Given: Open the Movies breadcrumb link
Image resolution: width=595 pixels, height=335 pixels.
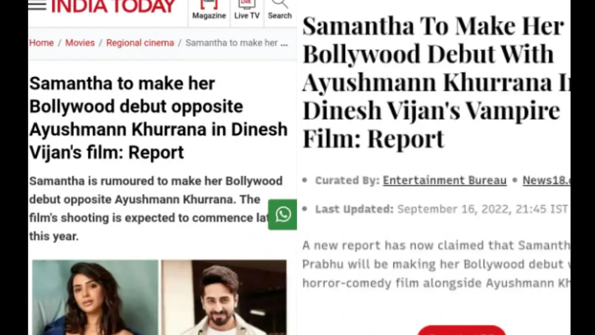Looking at the screenshot, I should [x=80, y=43].
